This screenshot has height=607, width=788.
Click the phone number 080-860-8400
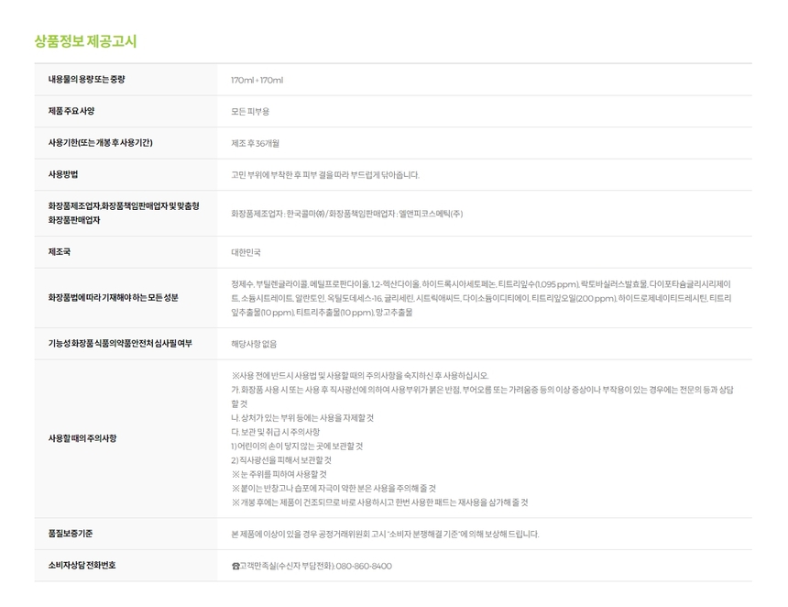[363, 566]
